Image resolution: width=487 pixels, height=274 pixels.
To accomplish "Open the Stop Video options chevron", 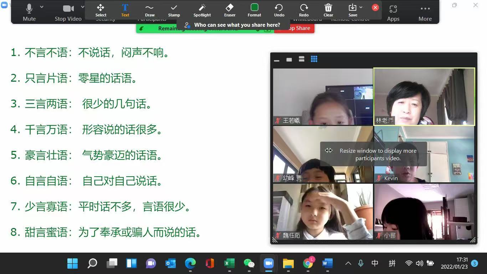I will coord(82,6).
